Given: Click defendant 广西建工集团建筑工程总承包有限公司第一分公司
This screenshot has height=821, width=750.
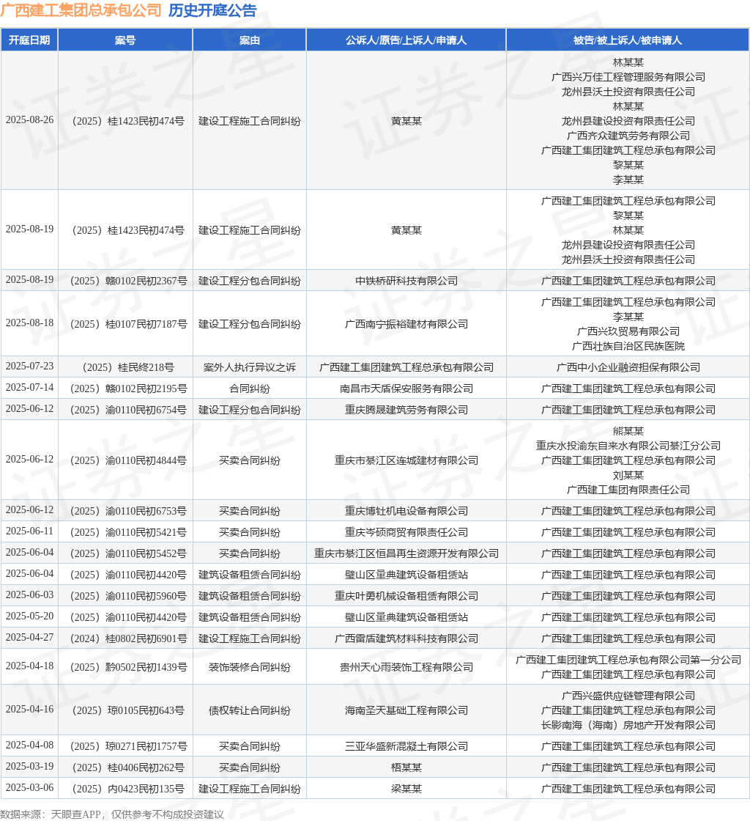Looking at the screenshot, I should [628, 660].
